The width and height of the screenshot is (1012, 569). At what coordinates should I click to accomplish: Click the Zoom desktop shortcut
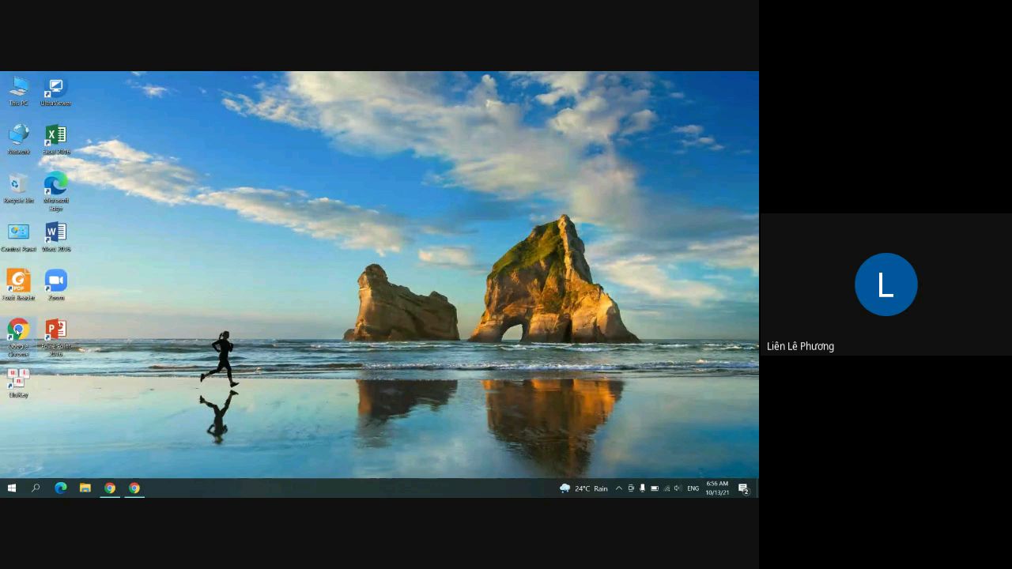coord(55,282)
